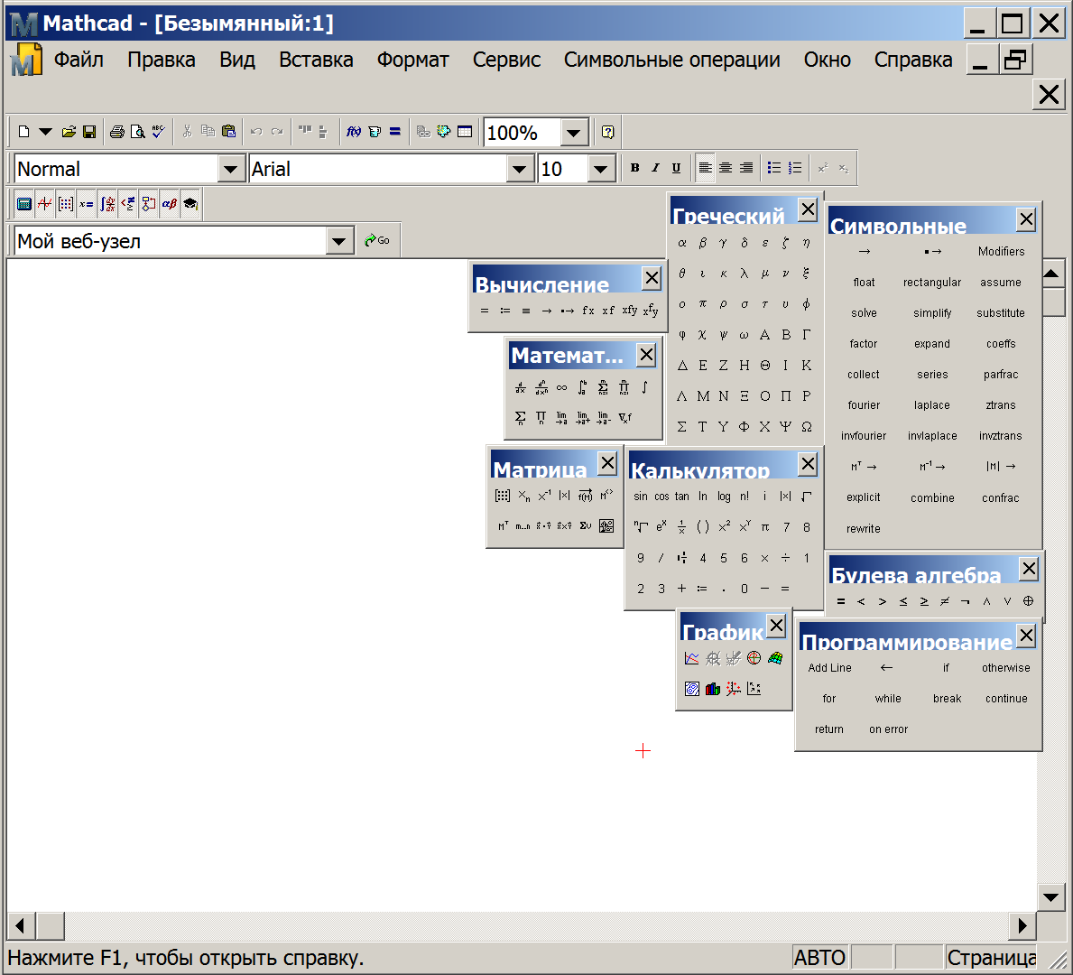This screenshot has height=975, width=1073.
Task: Click the while operator in the Программирование palette
Action: (x=888, y=699)
